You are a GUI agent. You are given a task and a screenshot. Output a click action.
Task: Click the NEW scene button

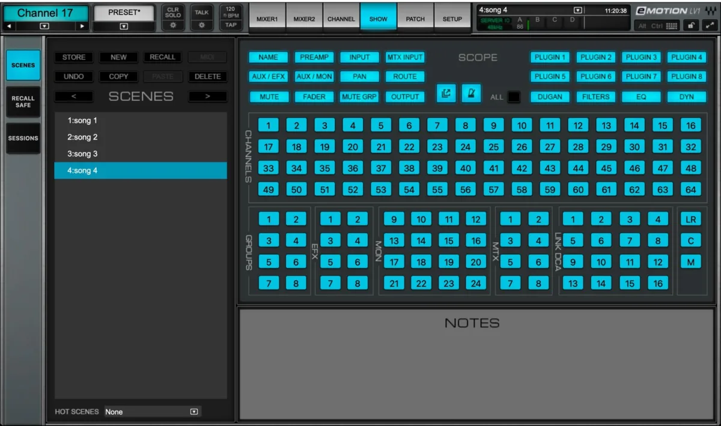click(x=118, y=57)
